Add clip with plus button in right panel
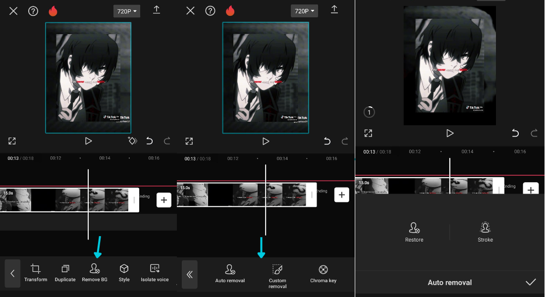The height and width of the screenshot is (297, 545). (531, 189)
